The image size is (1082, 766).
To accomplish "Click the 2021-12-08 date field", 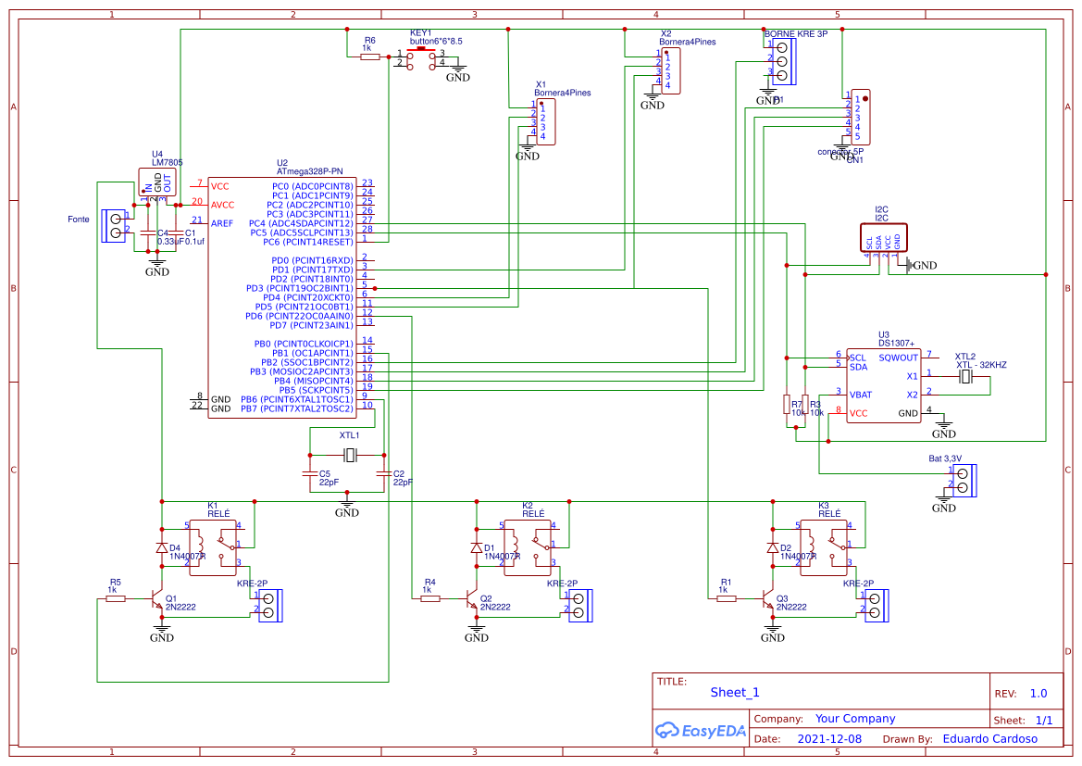I will click(831, 738).
